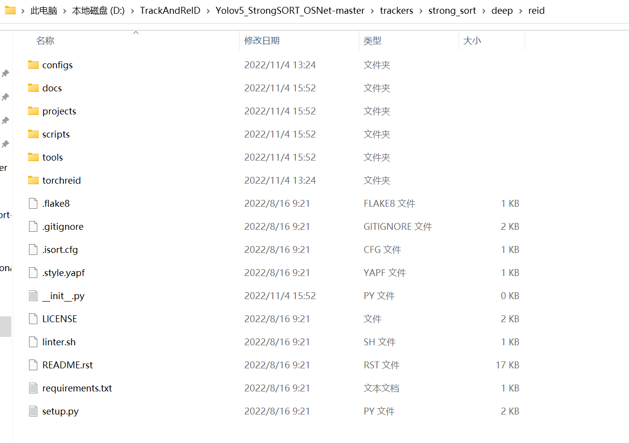Click the FLAKE8 文件 type cell
Viewport: 629px width, 443px height.
pyautogui.click(x=389, y=203)
